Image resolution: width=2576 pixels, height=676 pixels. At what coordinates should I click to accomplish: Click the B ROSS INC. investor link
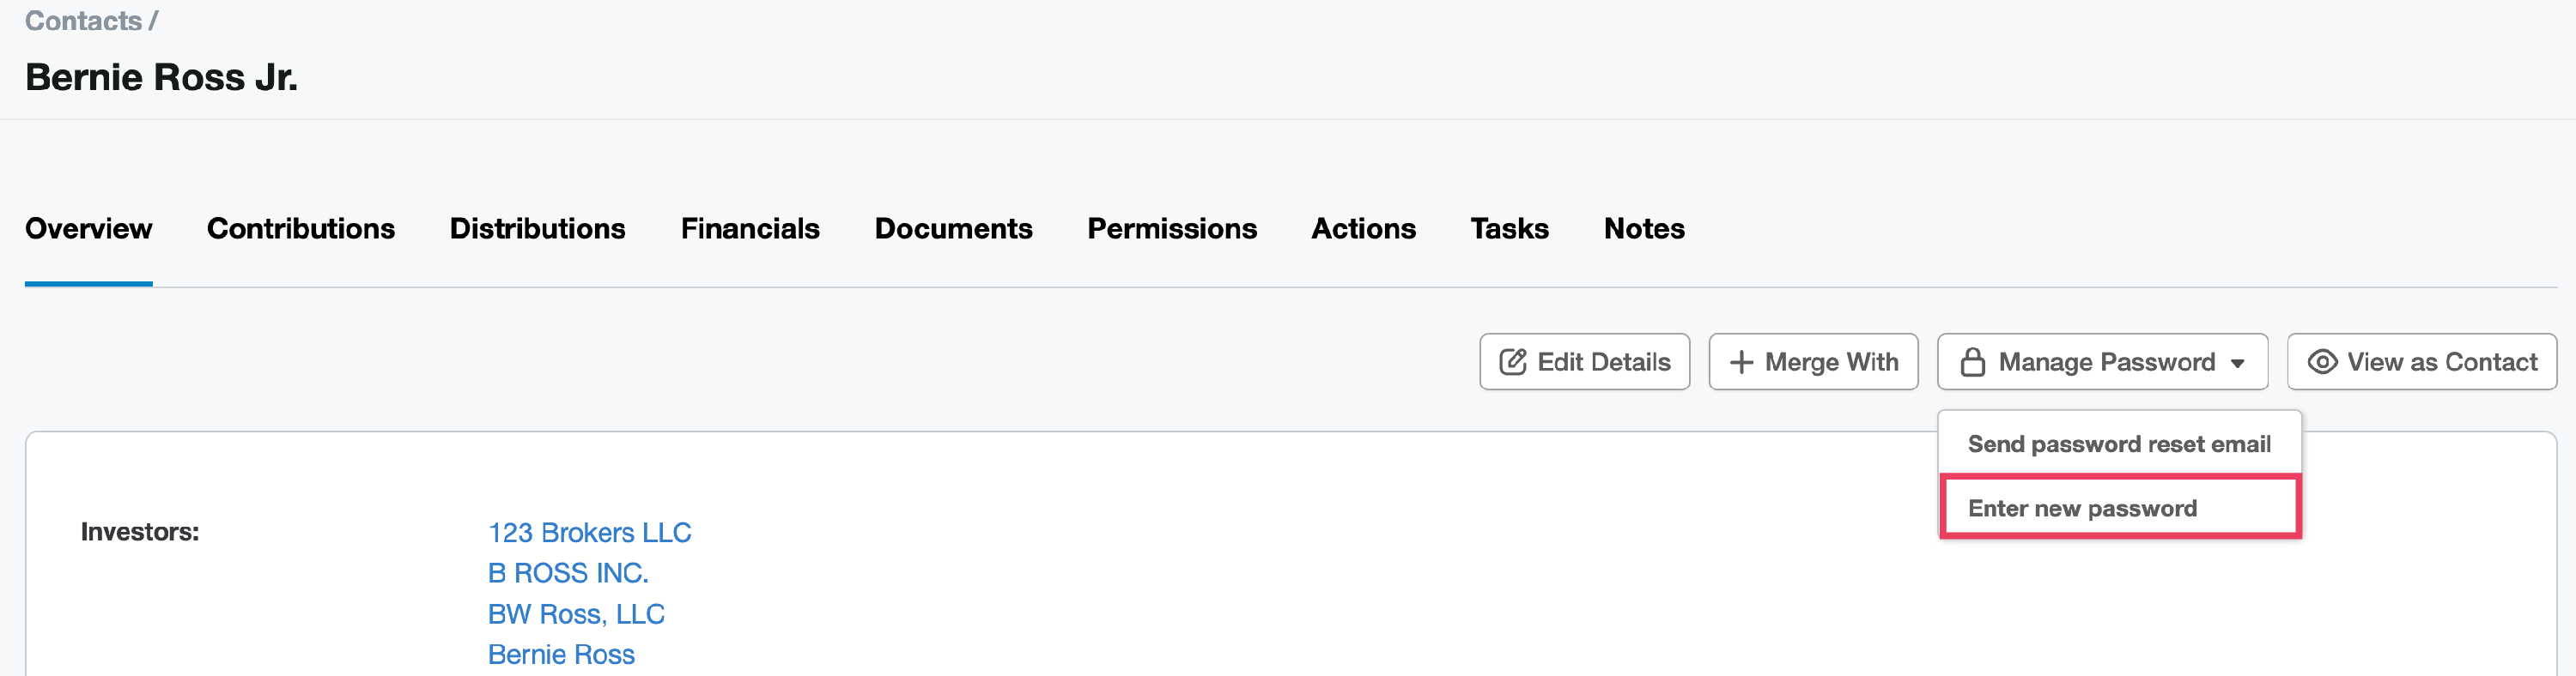[x=567, y=573]
